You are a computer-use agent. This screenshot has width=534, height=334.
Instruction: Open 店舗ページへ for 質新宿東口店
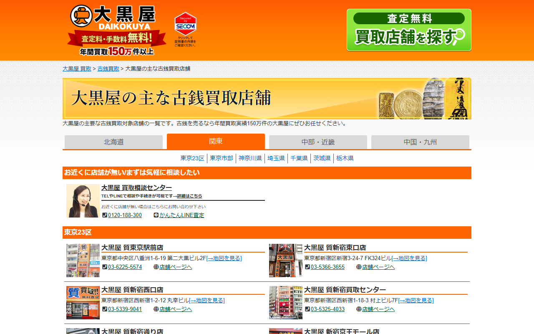click(378, 267)
